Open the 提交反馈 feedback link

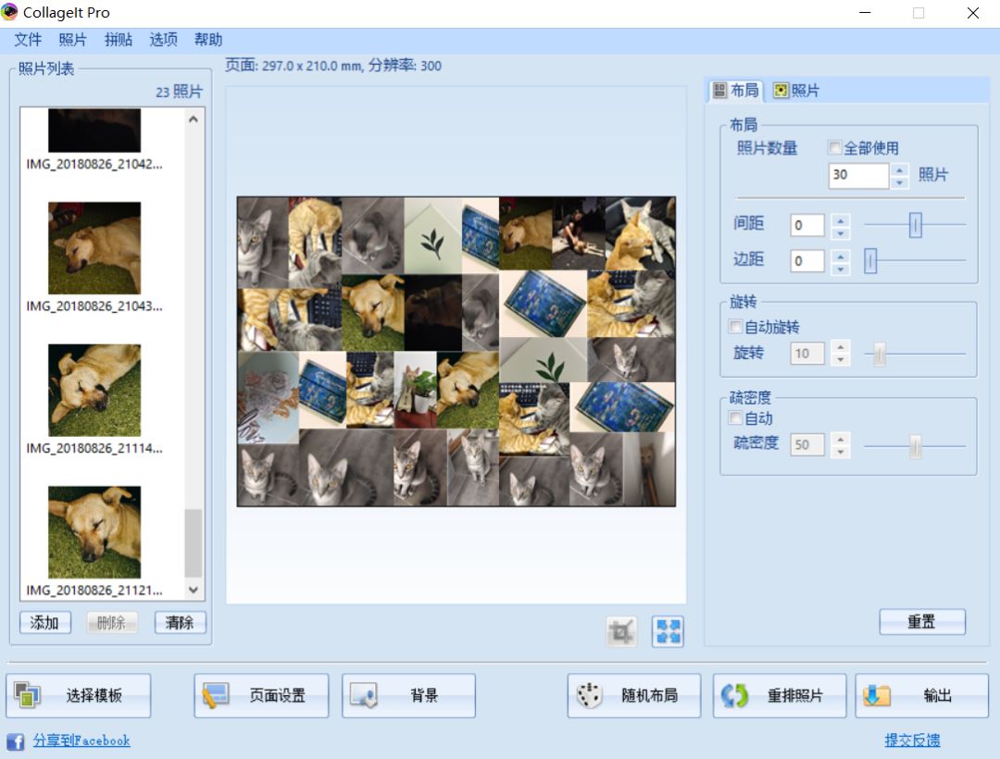(911, 740)
